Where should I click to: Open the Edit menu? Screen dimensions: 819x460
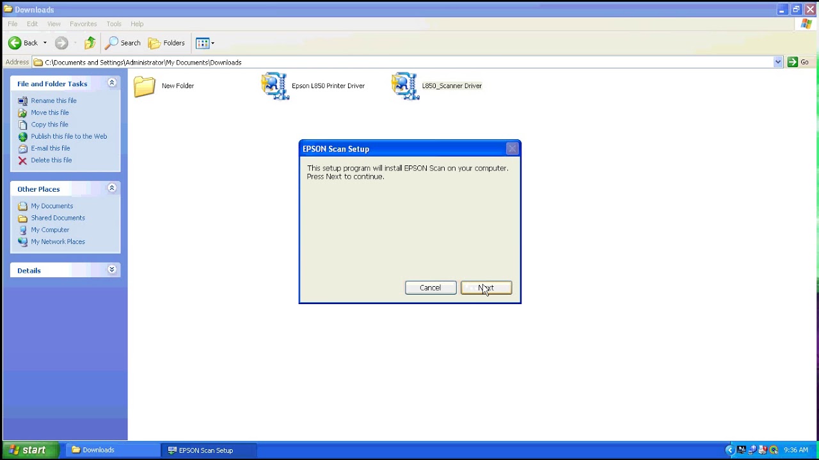(x=33, y=24)
